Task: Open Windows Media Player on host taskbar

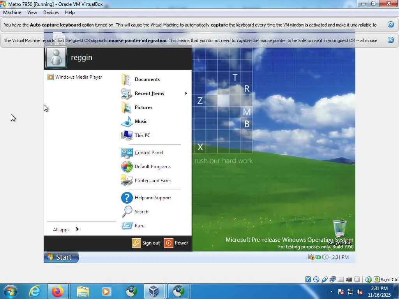Action: [x=106, y=291]
